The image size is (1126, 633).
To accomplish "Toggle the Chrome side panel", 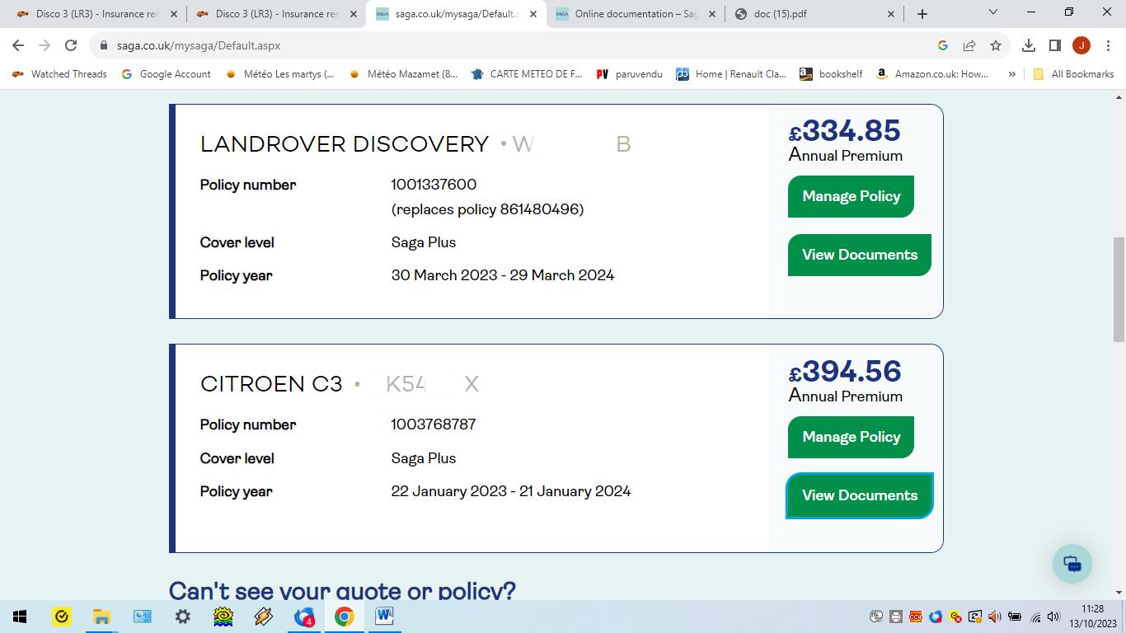I will (x=1055, y=45).
